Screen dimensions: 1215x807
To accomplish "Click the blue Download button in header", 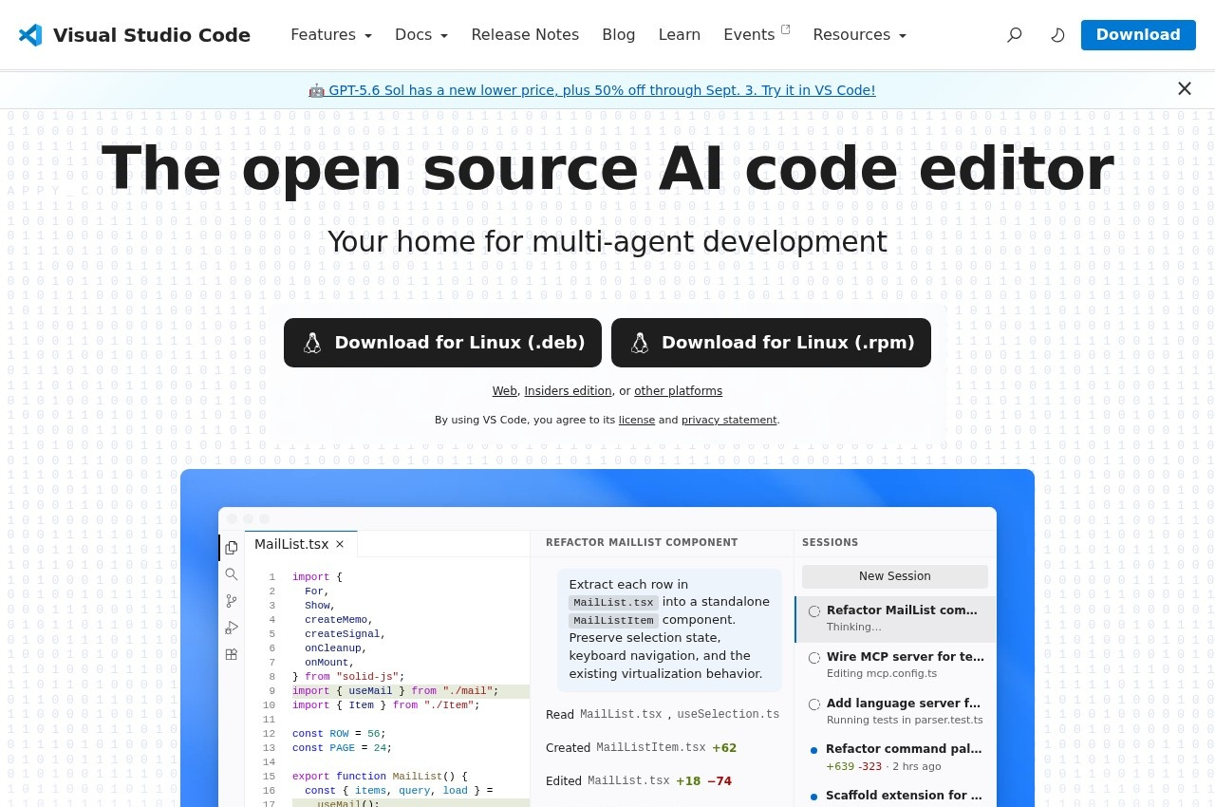I will click(x=1138, y=35).
